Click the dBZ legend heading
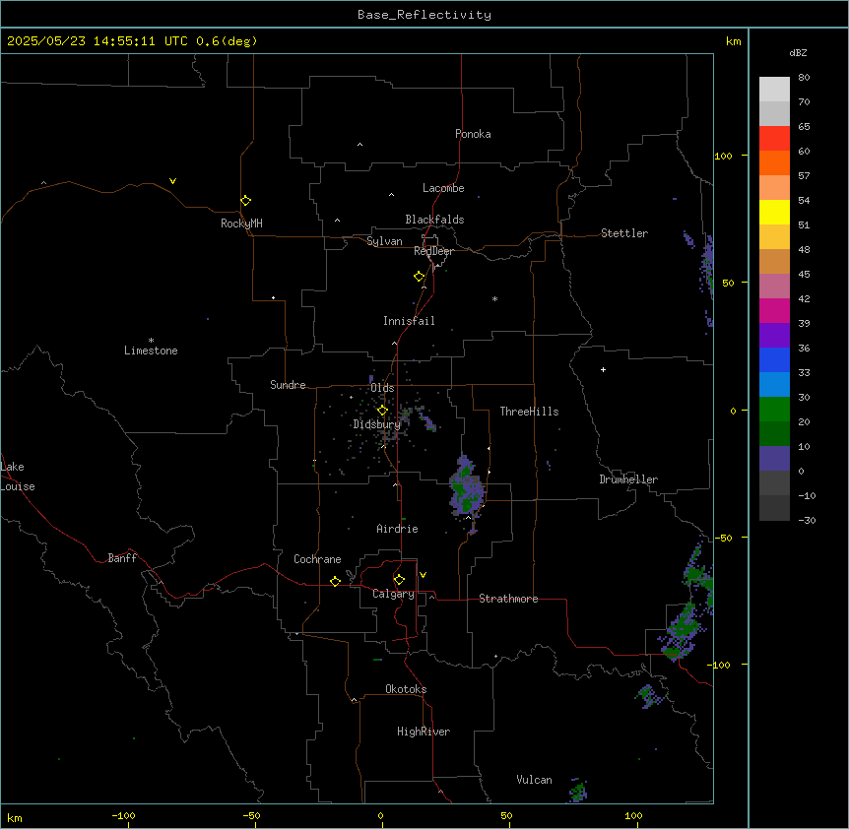This screenshot has height=829, width=849. tap(798, 53)
